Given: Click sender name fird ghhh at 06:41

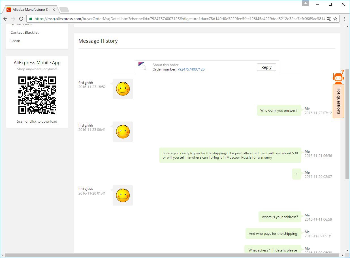Looking at the screenshot, I should [x=86, y=125].
